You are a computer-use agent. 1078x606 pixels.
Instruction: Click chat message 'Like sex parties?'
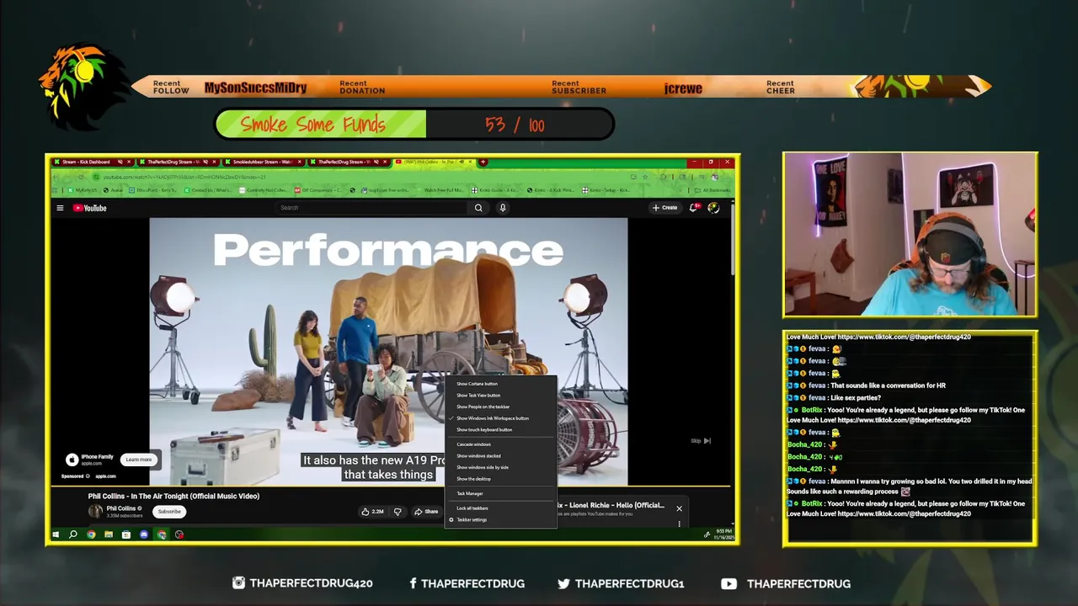click(856, 398)
